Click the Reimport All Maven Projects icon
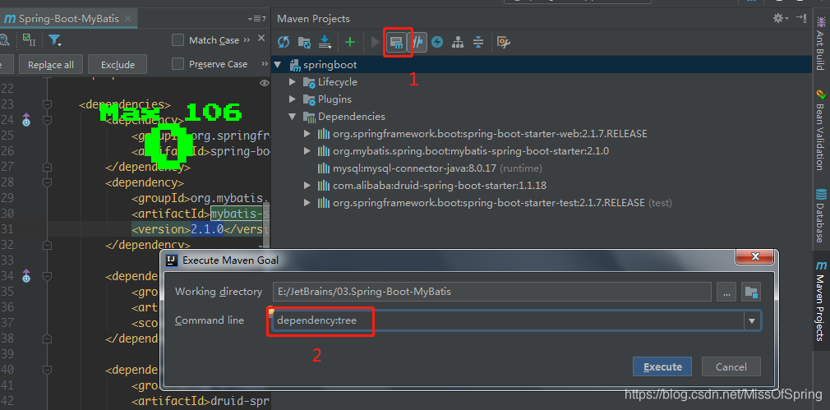Image resolution: width=830 pixels, height=410 pixels. [x=284, y=43]
